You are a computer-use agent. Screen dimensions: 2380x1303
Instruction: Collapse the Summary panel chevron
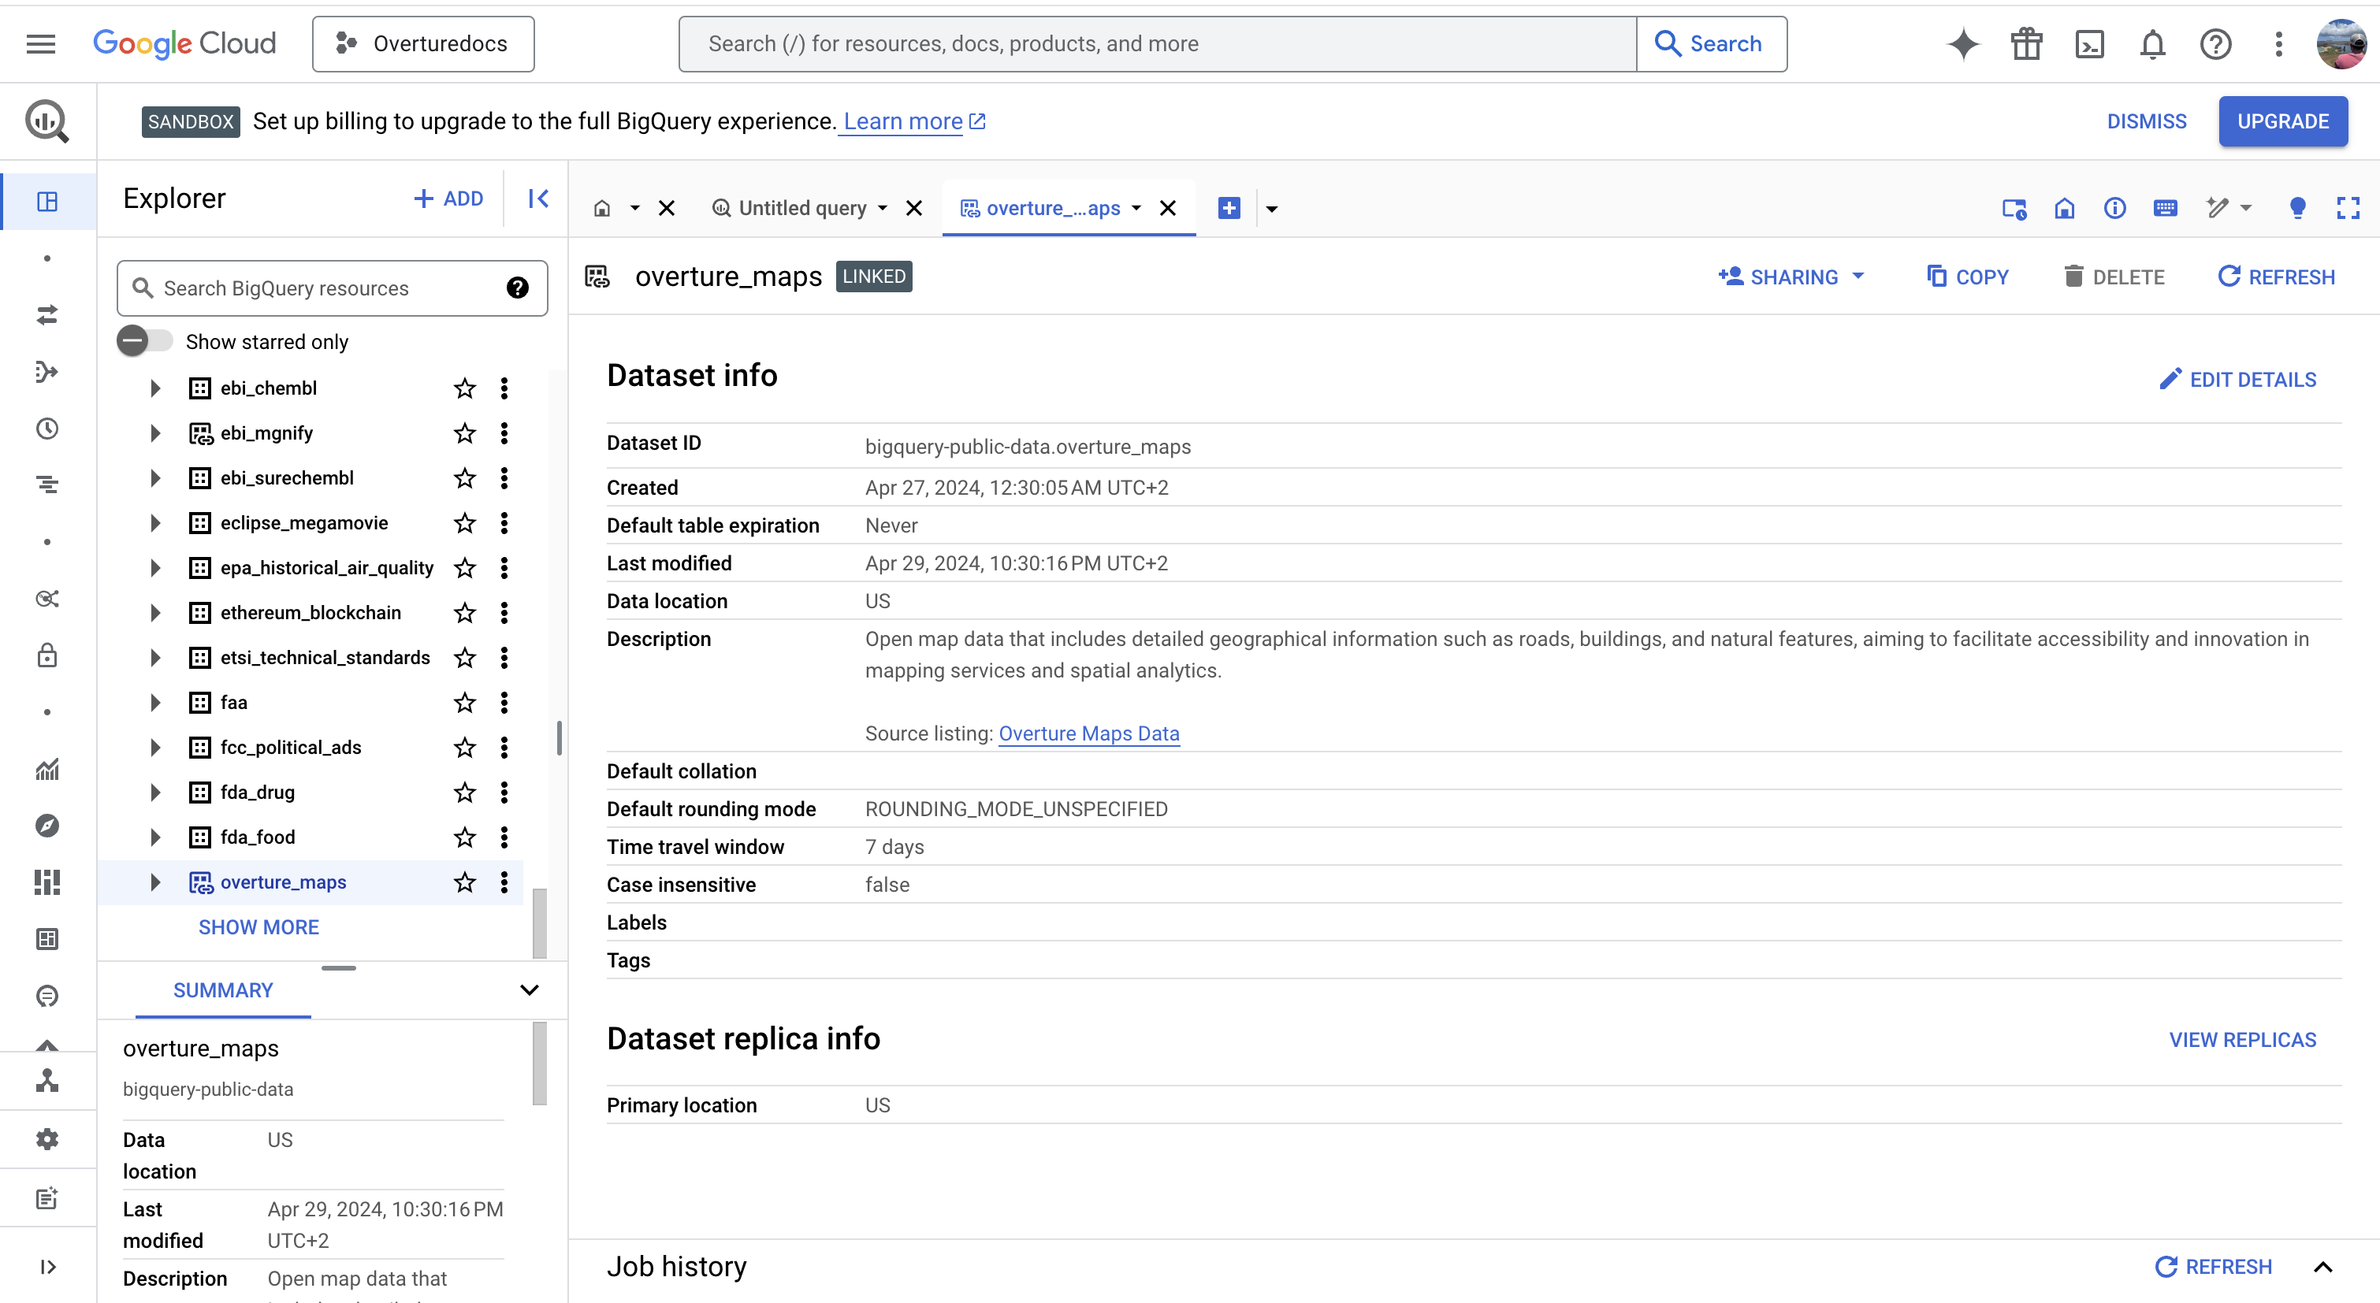pos(530,990)
